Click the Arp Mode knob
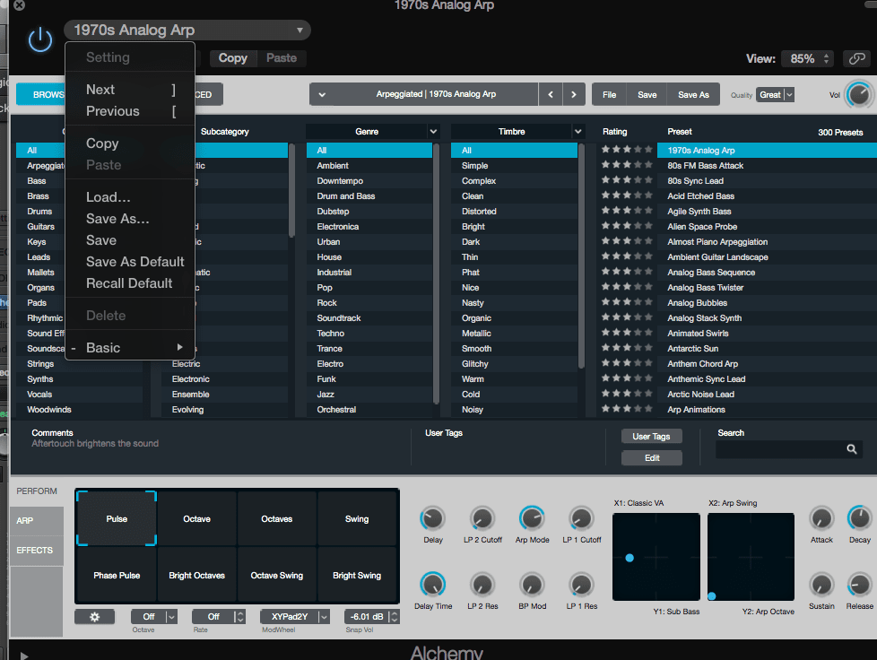The height and width of the screenshot is (660, 877). pyautogui.click(x=532, y=518)
